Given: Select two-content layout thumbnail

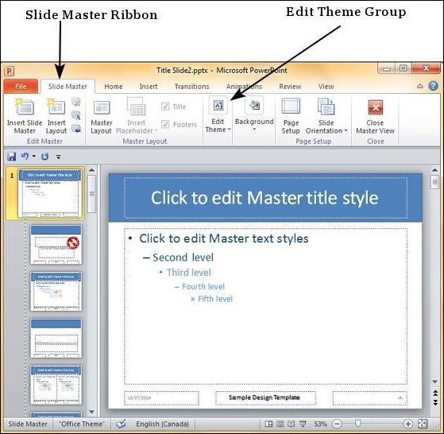Looking at the screenshot, I should coord(56,385).
